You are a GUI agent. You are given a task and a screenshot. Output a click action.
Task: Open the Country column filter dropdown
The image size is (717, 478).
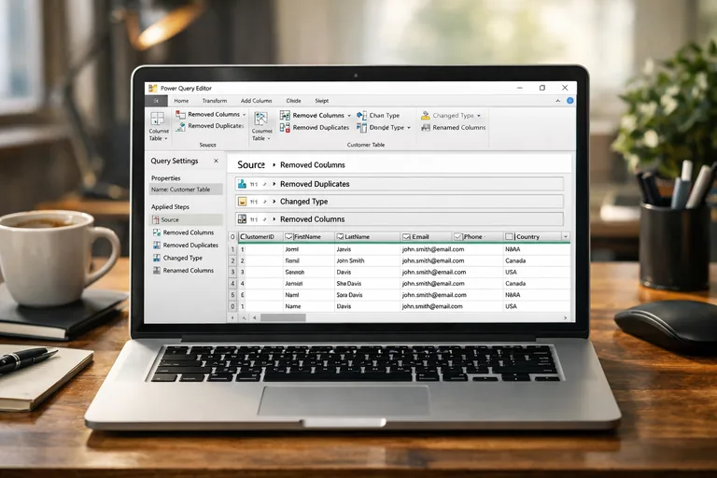(x=566, y=236)
